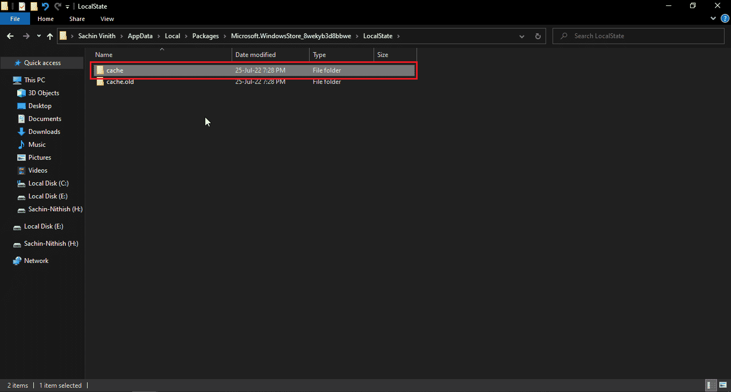Open Downloads in the sidebar
The height and width of the screenshot is (392, 731).
44,132
